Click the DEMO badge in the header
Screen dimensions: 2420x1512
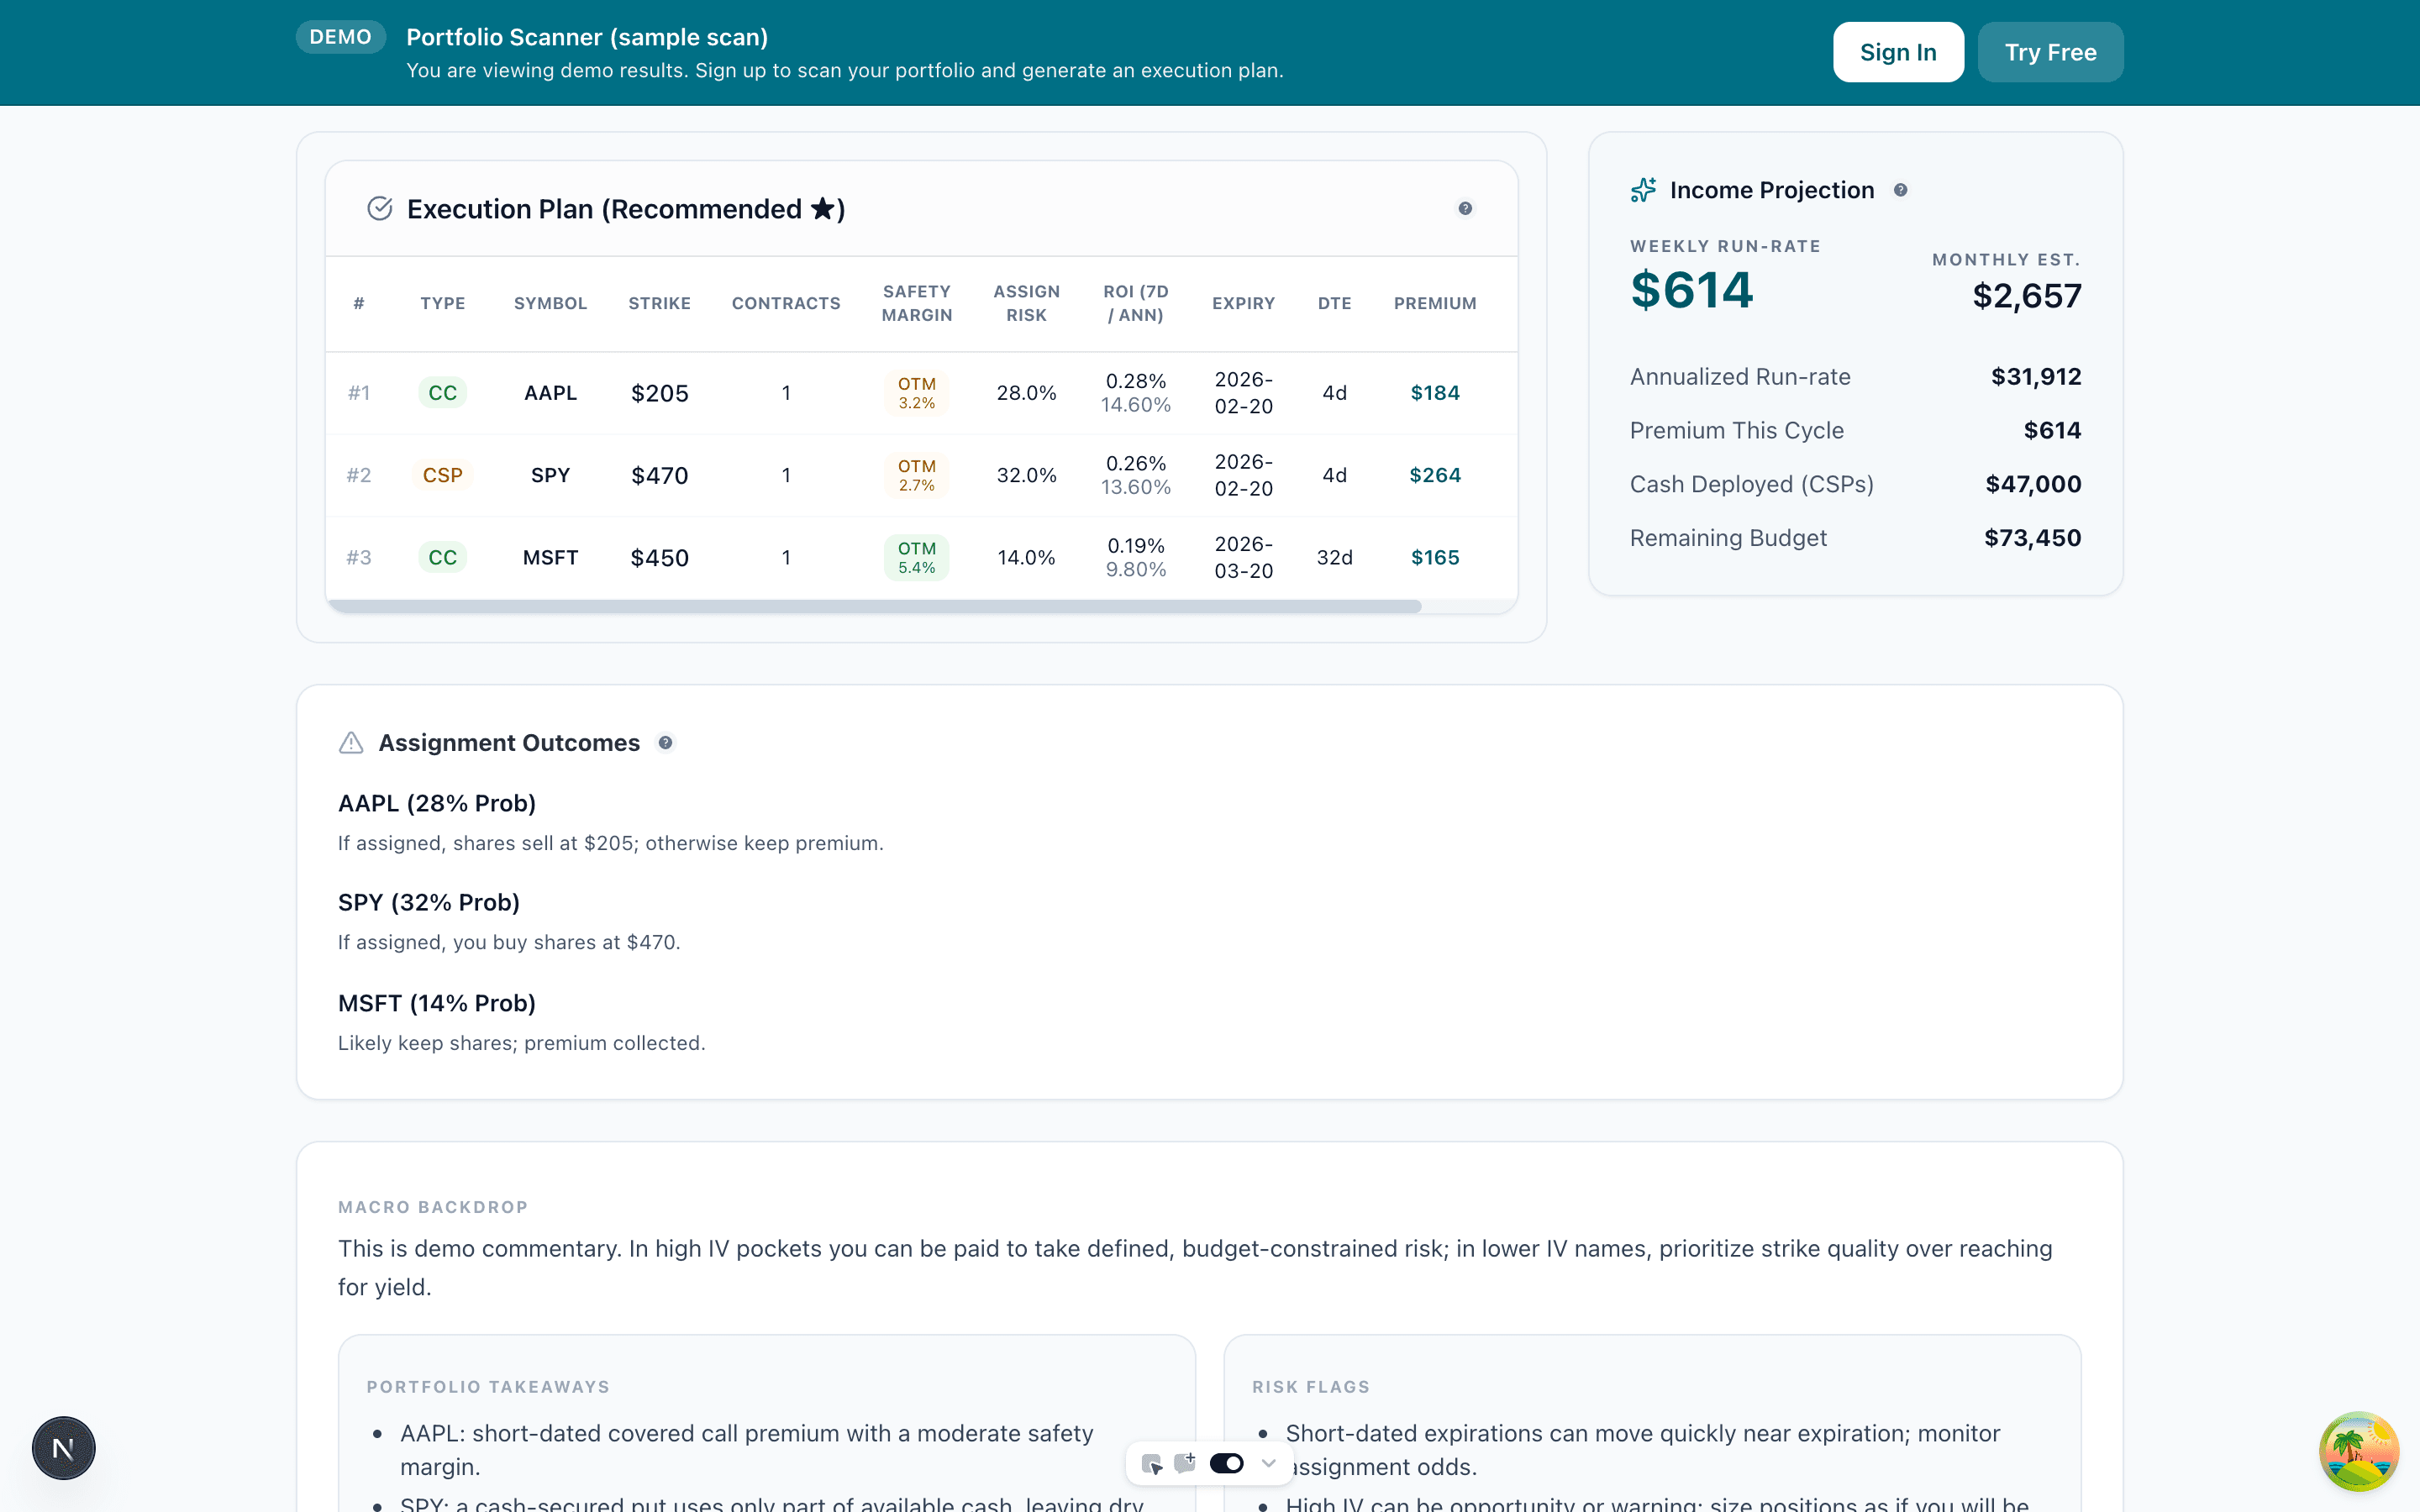click(x=340, y=36)
